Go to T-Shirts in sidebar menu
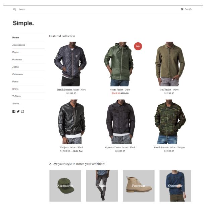The height and width of the screenshot is (213, 206). [16, 96]
